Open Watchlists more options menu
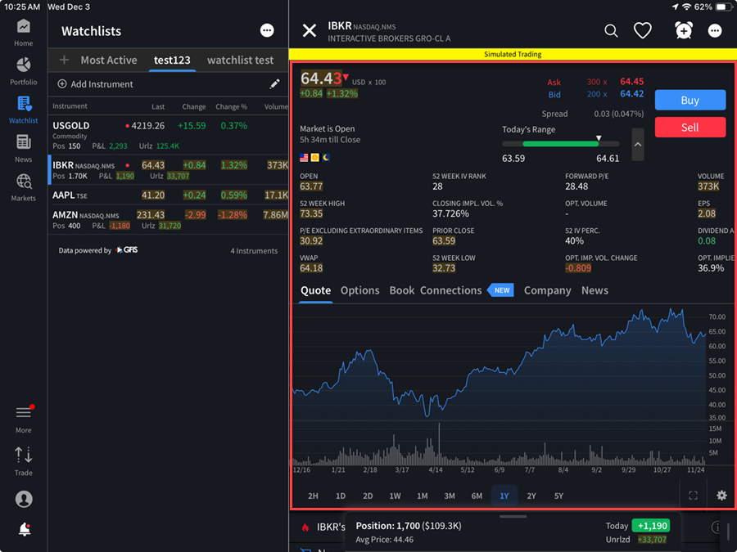This screenshot has width=737, height=552. click(x=267, y=31)
